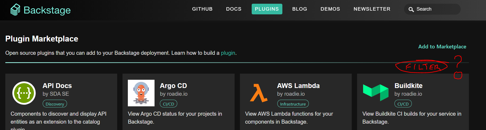Click 'by SDA SE' author text
Screen dimensions: 486x130
[x=56, y=94]
